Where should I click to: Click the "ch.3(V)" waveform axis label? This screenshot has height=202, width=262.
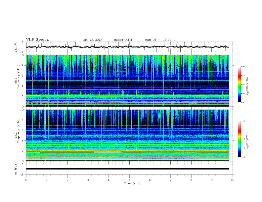tap(16, 169)
